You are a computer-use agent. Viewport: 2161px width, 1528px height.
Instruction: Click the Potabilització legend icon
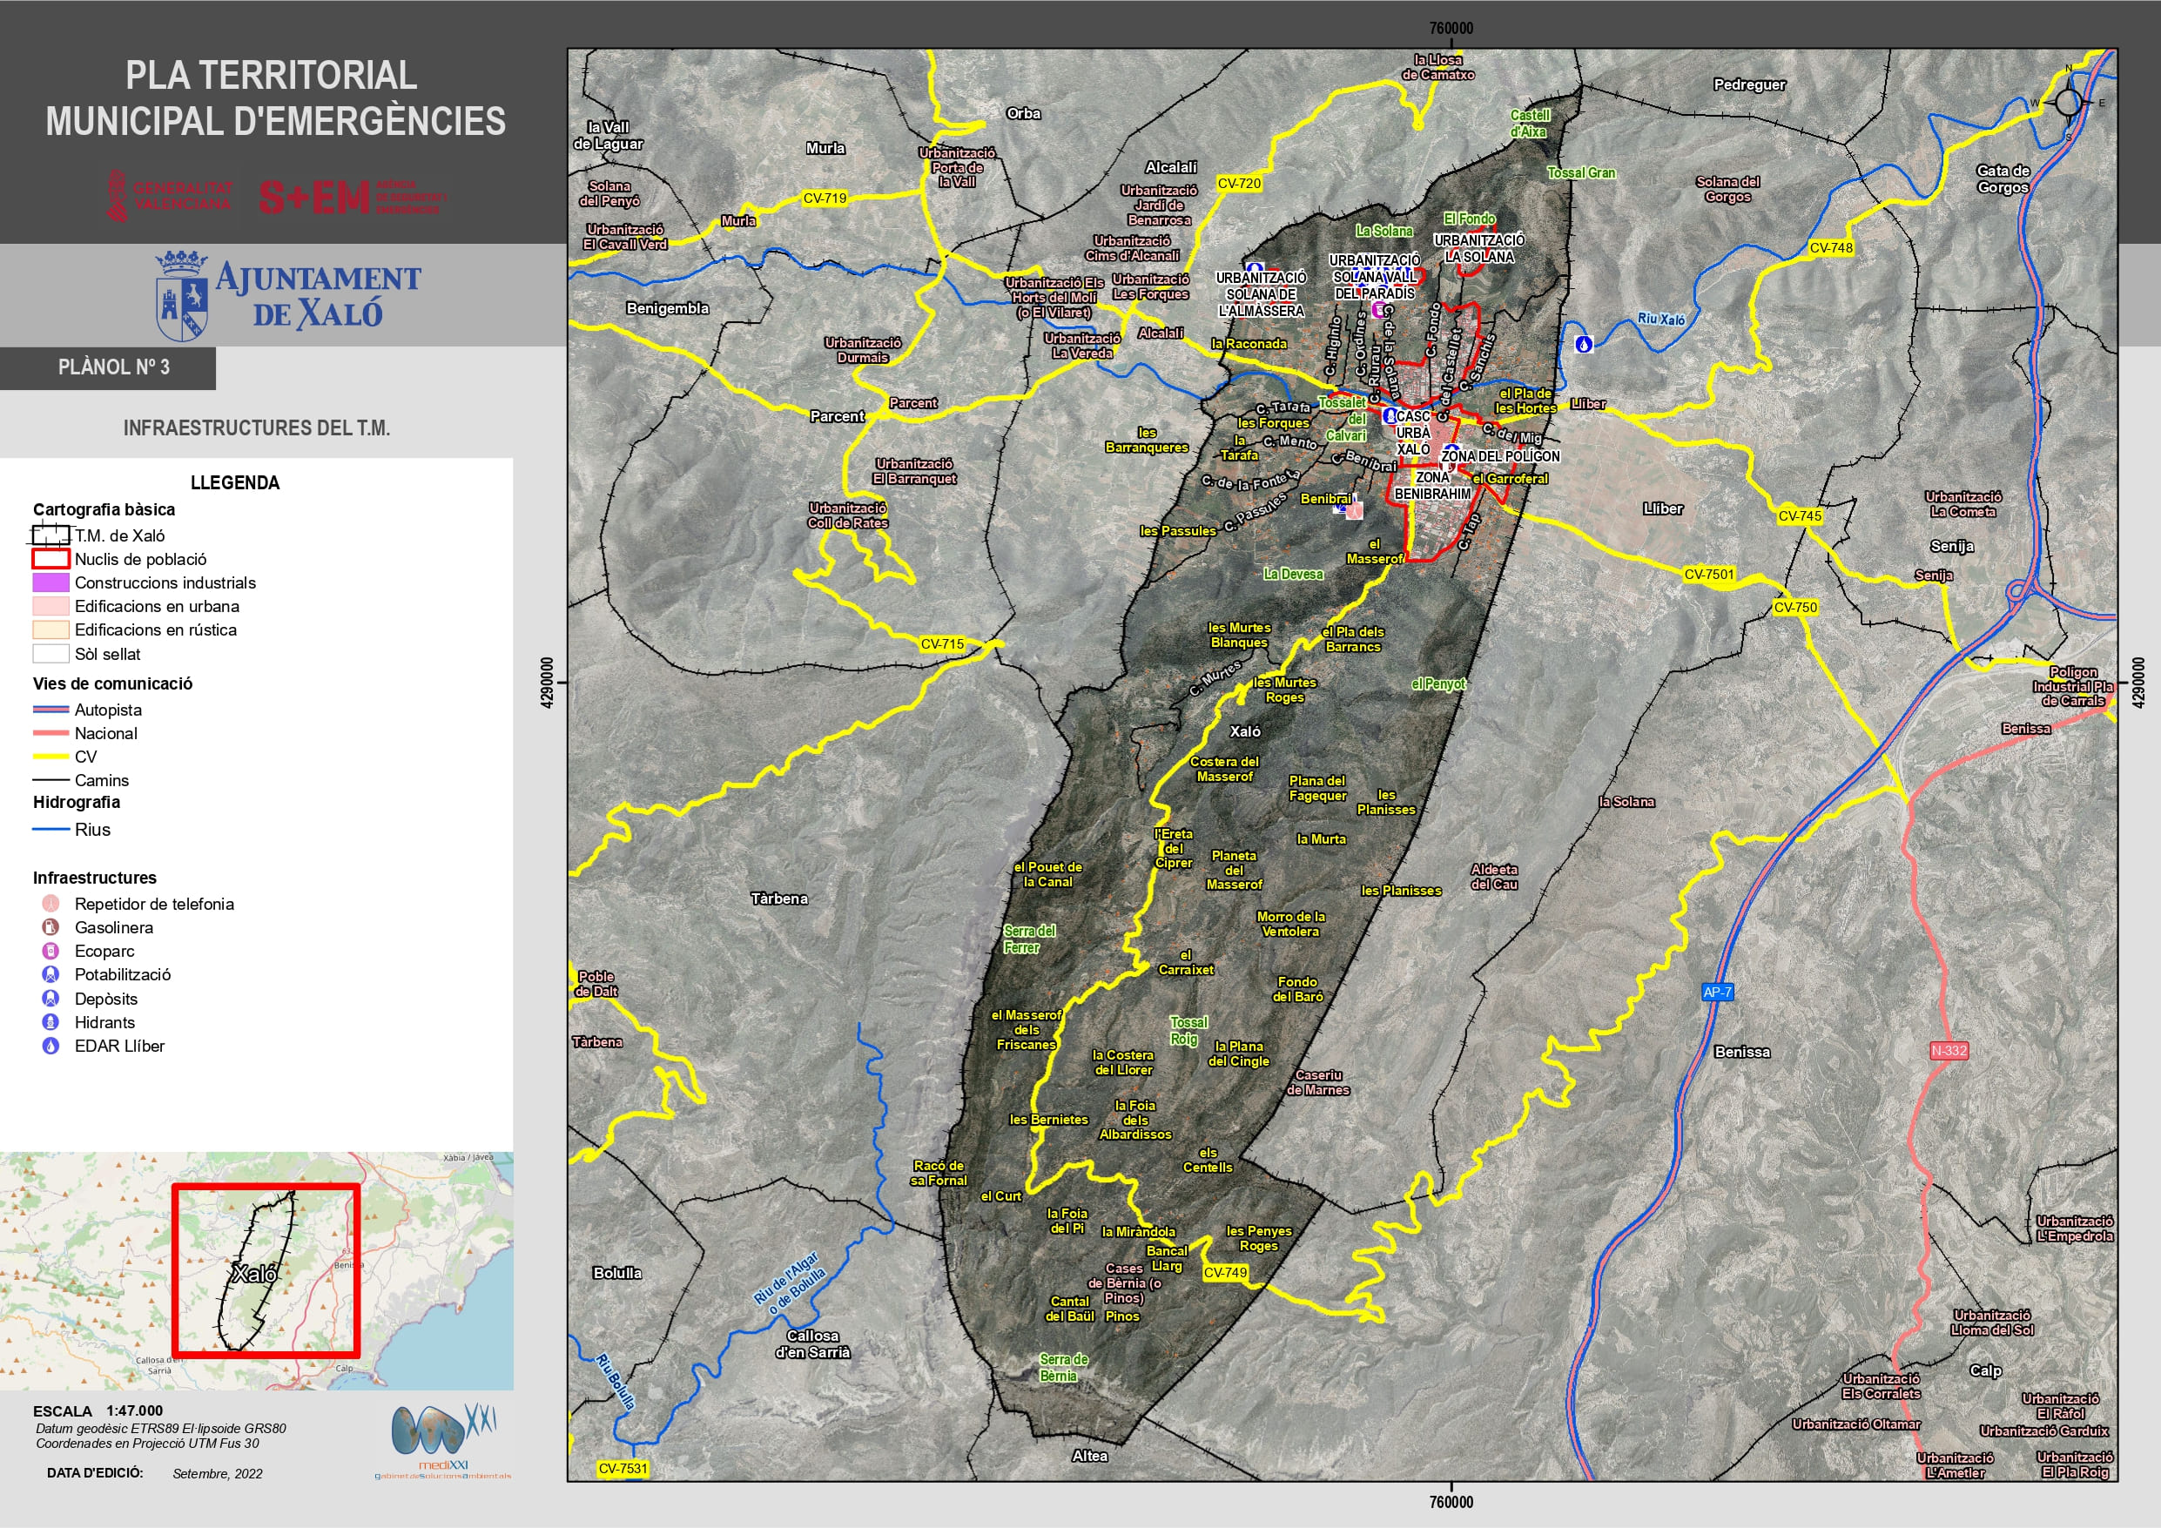(x=50, y=974)
